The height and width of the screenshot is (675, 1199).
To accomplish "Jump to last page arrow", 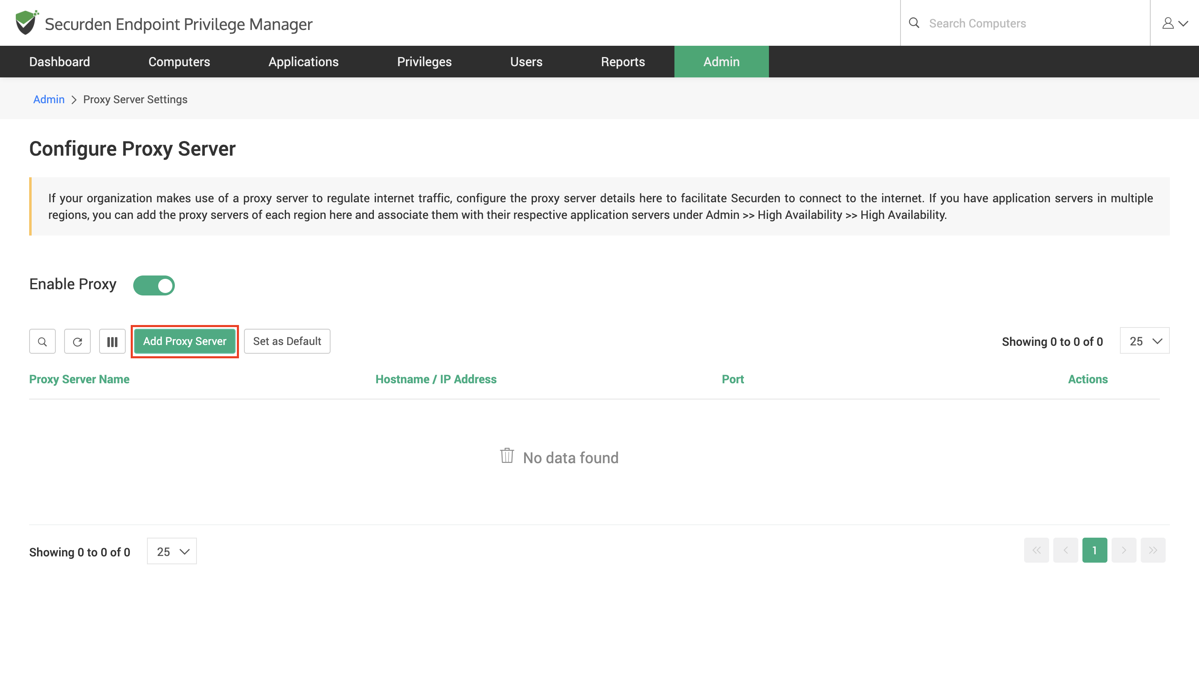I will coord(1152,550).
